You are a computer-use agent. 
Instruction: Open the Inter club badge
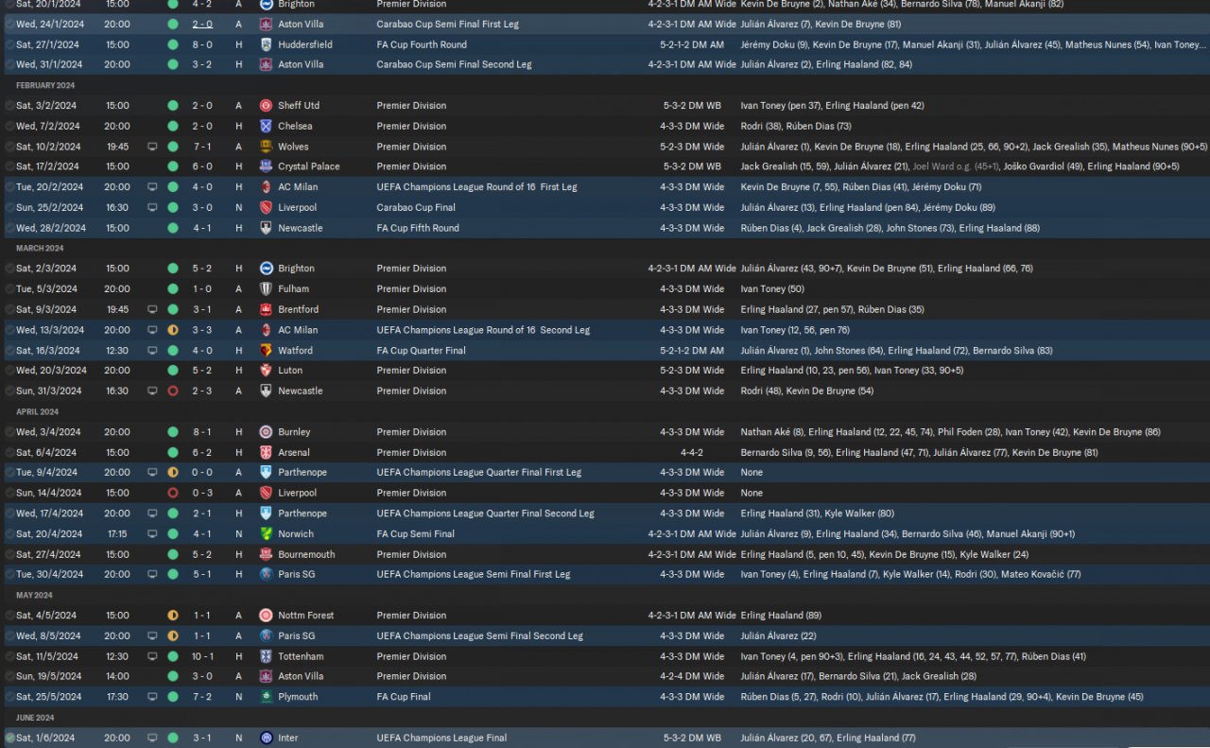click(267, 739)
